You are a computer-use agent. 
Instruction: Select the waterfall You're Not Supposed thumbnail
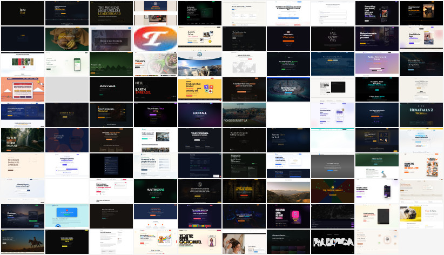click(x=23, y=140)
